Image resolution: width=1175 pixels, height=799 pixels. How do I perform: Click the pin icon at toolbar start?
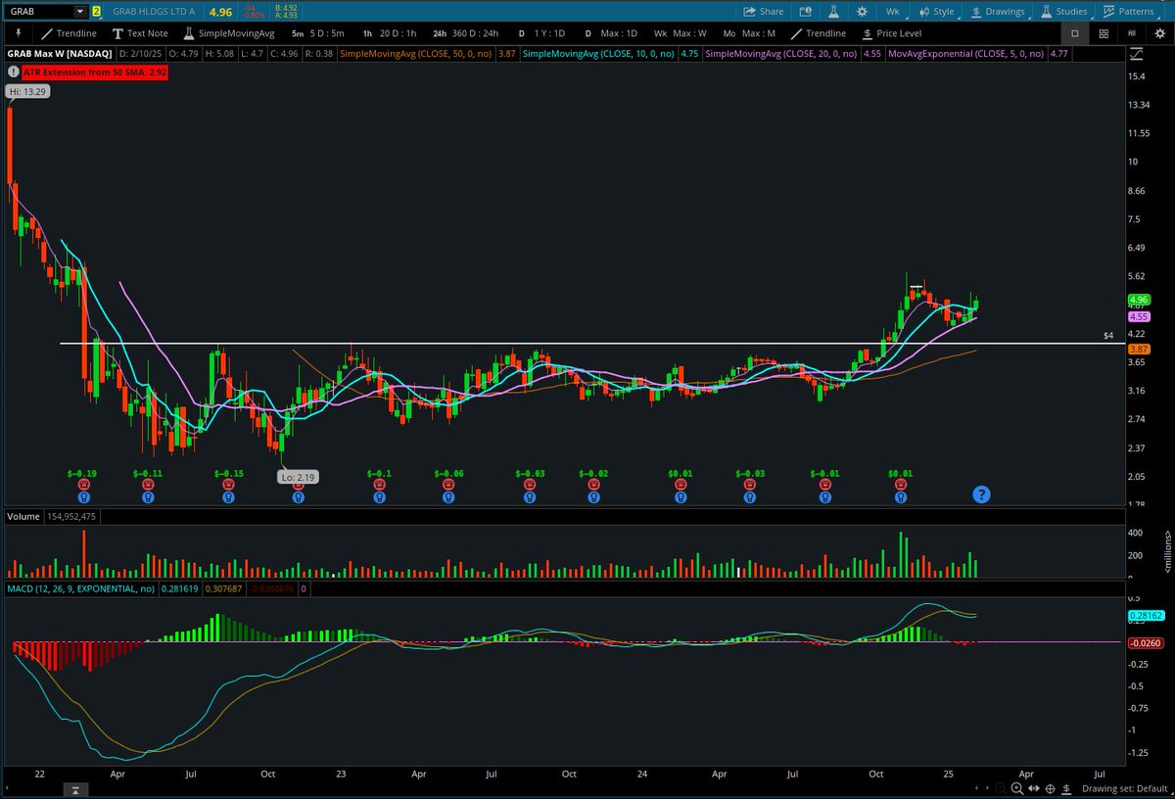[17, 33]
